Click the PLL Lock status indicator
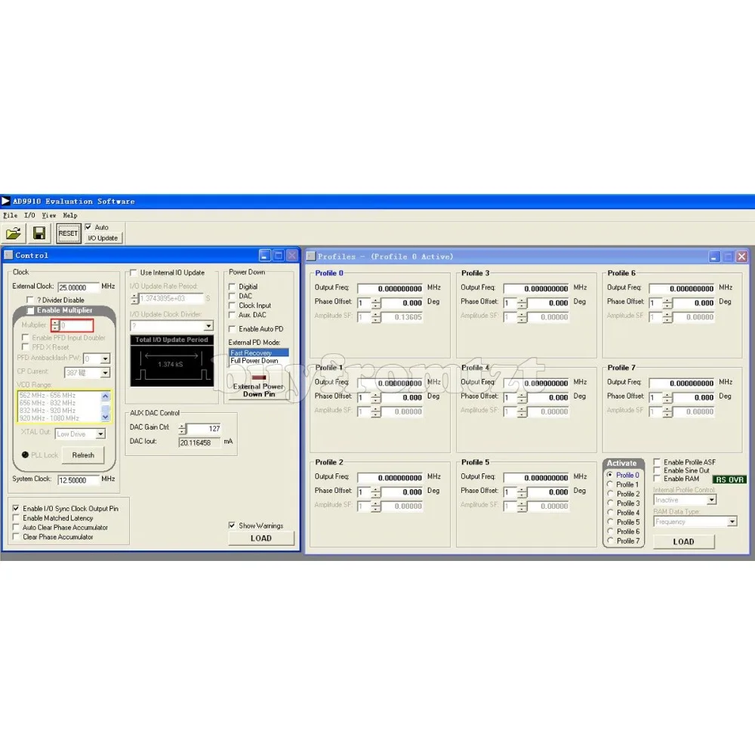 click(x=26, y=455)
